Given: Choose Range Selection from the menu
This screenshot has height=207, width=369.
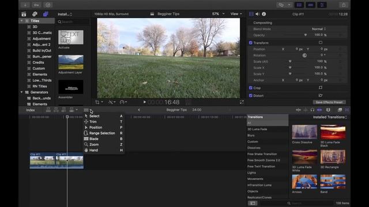Looking at the screenshot, I should click(104, 133).
